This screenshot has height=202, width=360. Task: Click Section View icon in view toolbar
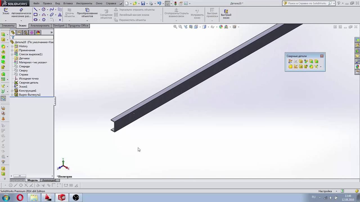(191, 27)
